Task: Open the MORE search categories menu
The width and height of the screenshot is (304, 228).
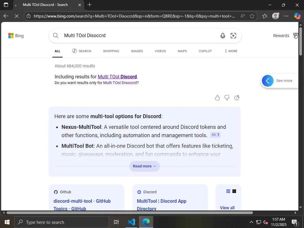Action: click(x=231, y=51)
